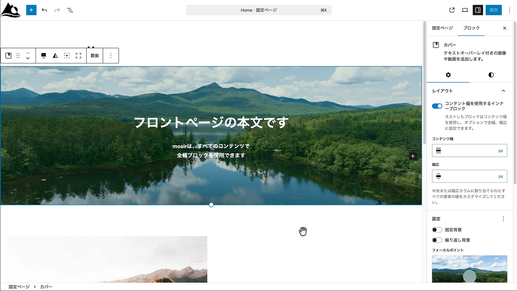This screenshot has width=517, height=291.
Task: Switch to the 固定ページ sidebar tab
Action: click(442, 28)
